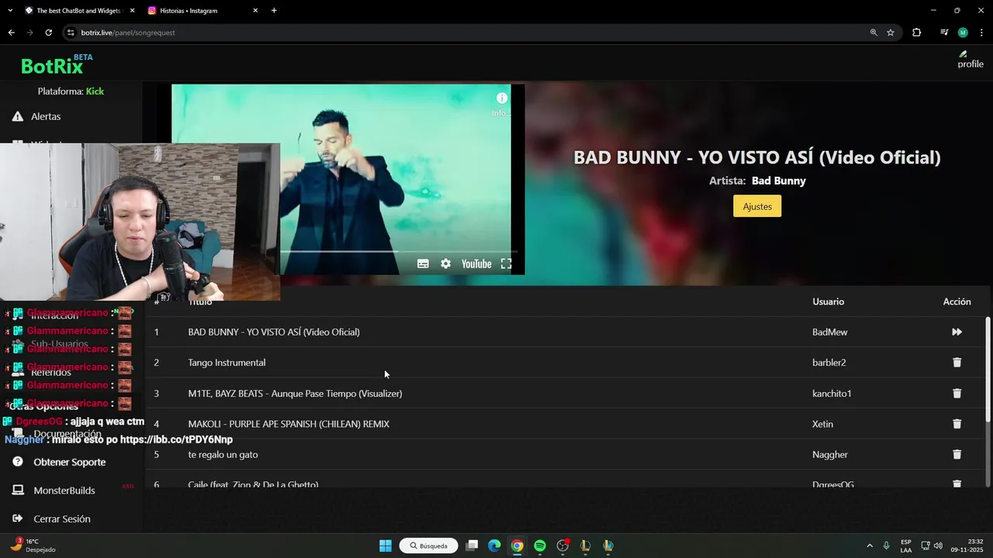Open the Chrome profile avatar M
This screenshot has height=558, width=993.
tap(963, 33)
